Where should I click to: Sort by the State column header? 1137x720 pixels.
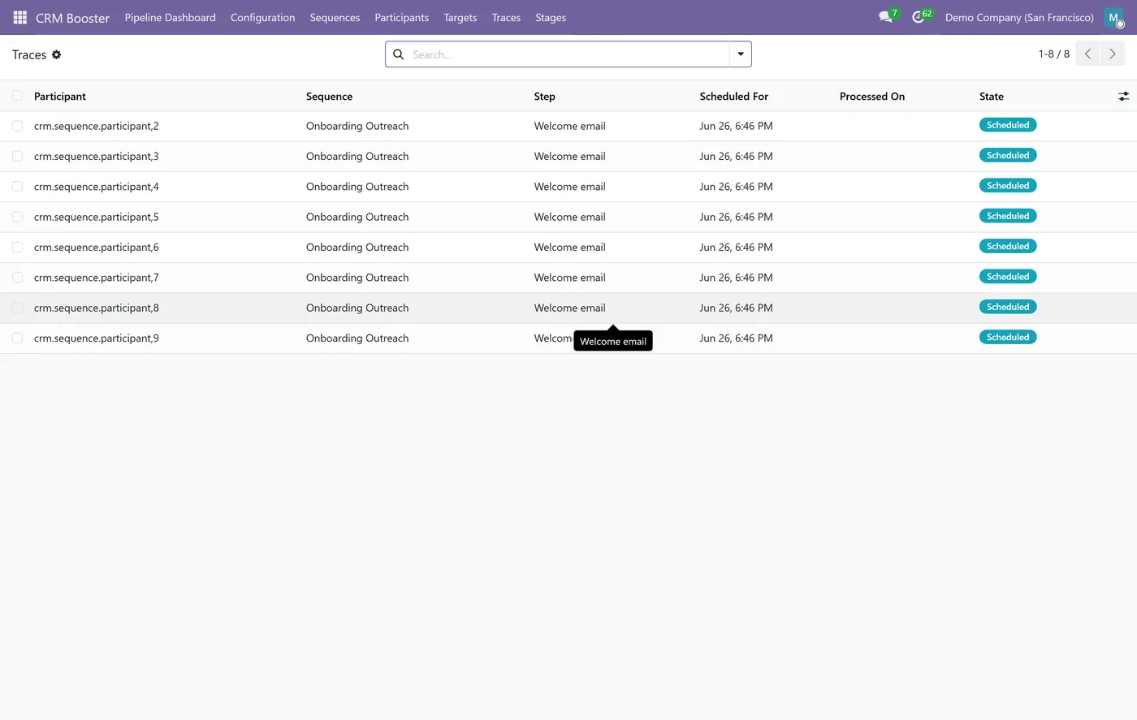[x=992, y=96]
